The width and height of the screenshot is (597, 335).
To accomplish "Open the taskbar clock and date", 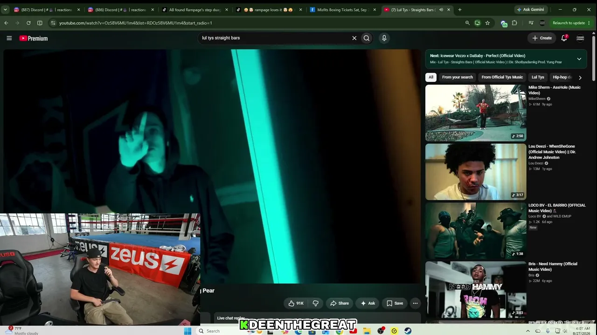I will (583, 331).
